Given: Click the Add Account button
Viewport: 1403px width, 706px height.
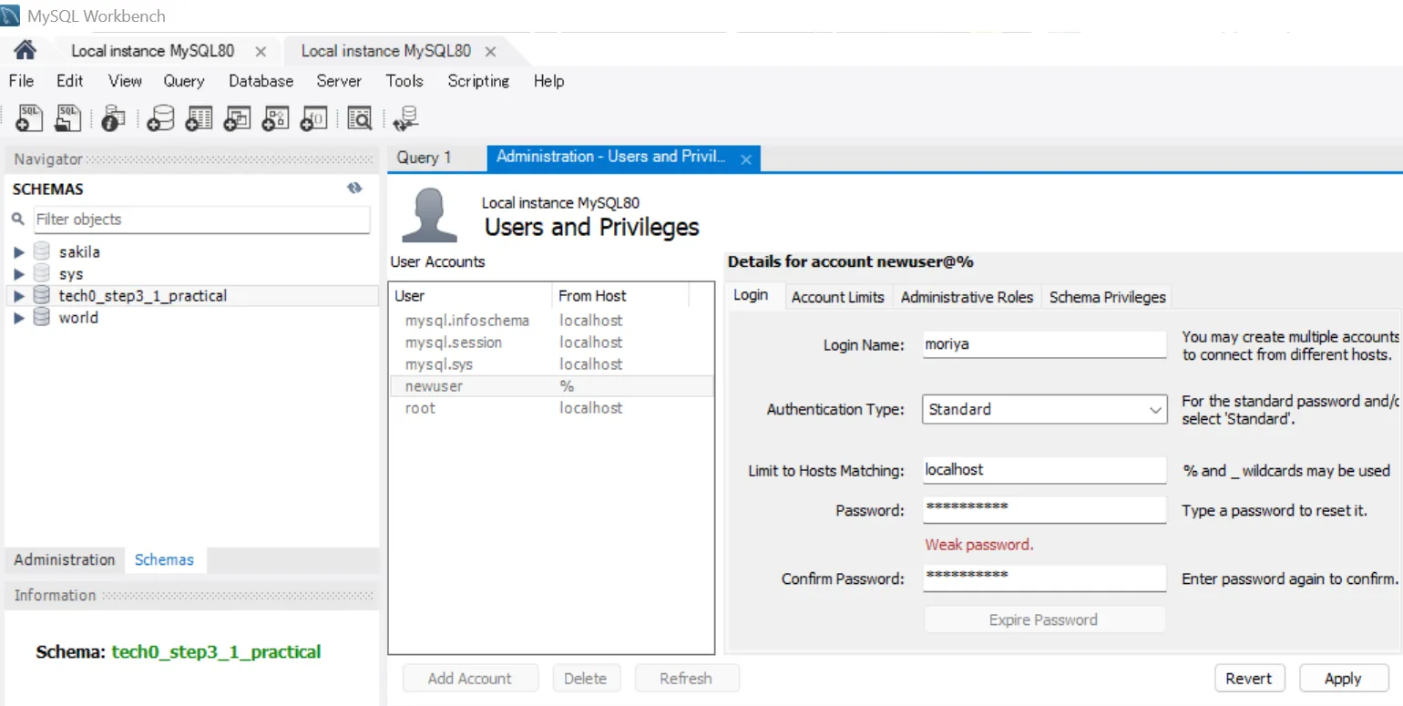Looking at the screenshot, I should tap(470, 679).
